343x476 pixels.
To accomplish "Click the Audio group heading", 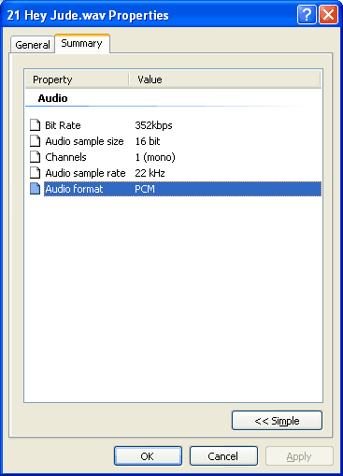I will click(x=52, y=98).
